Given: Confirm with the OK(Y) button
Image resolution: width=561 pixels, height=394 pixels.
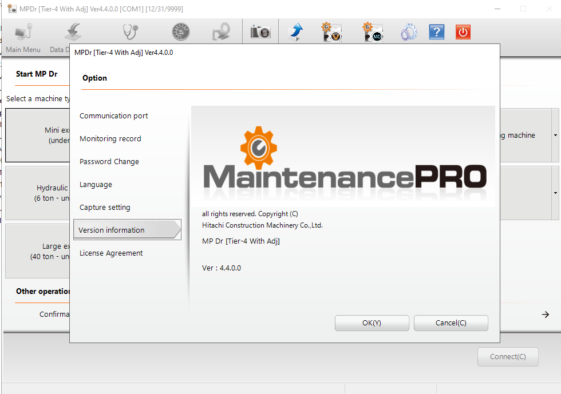Looking at the screenshot, I should [372, 323].
